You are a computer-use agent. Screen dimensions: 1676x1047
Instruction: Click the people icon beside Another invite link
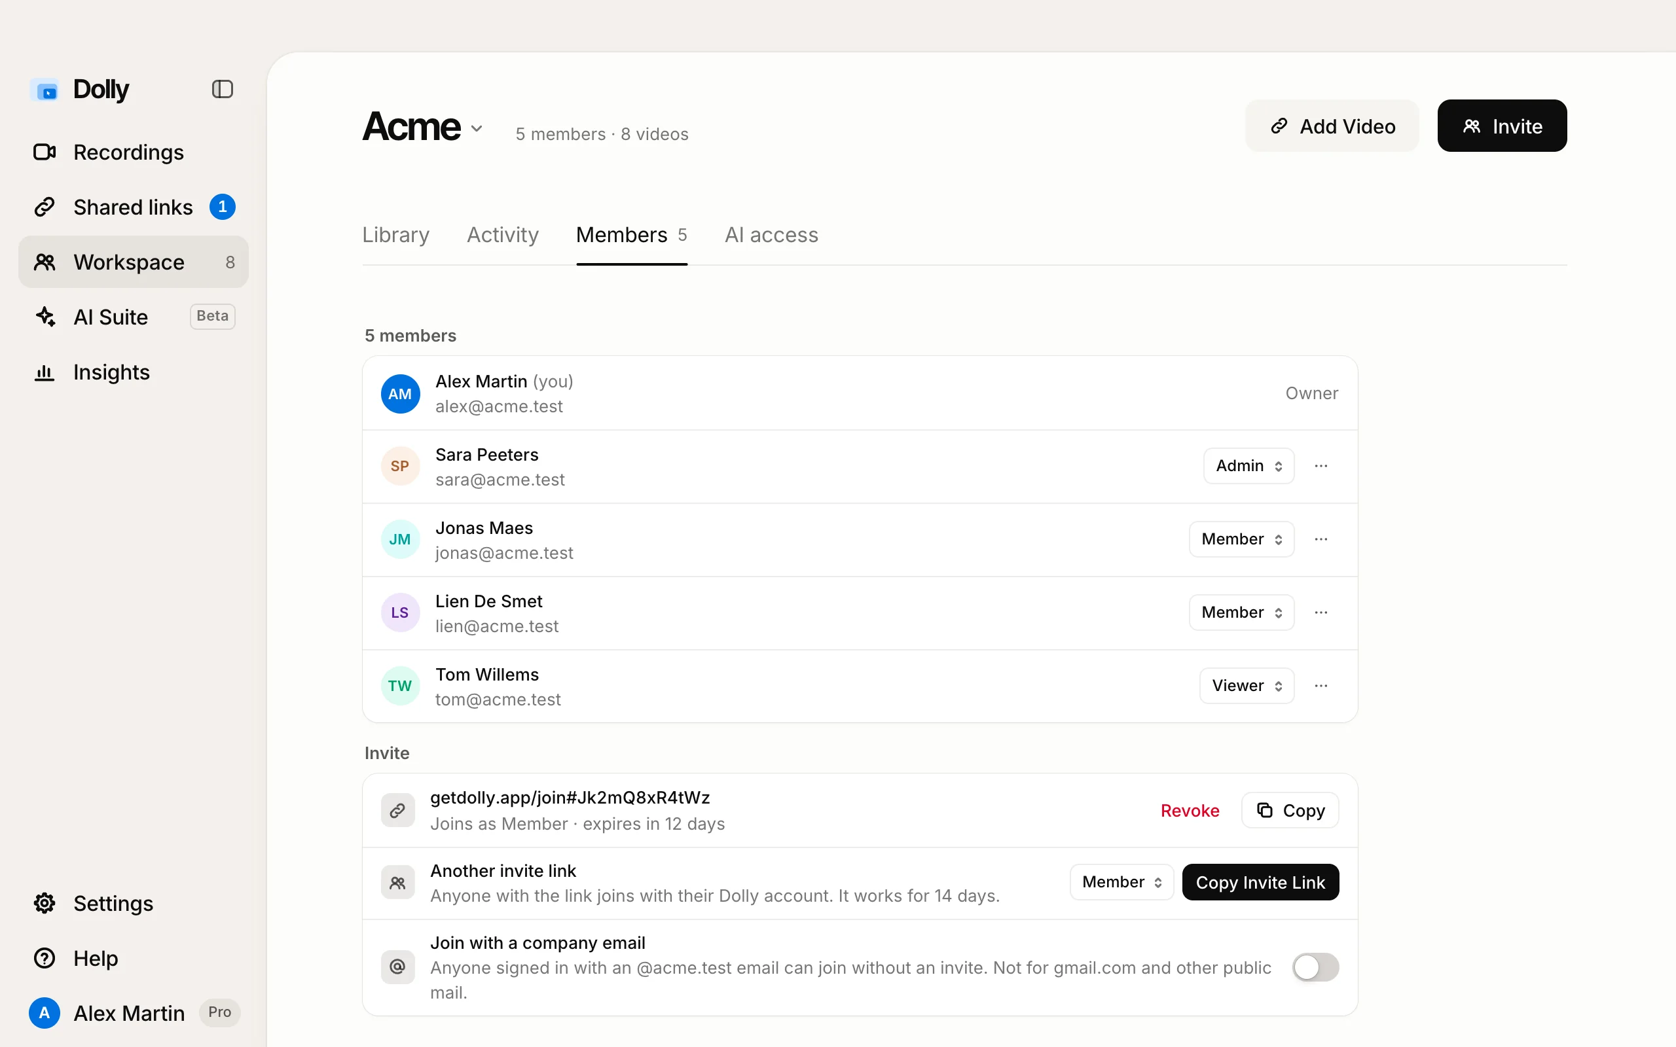pos(397,883)
